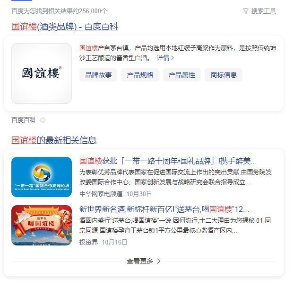Expand the 详情 chevron arrow
The image size is (294, 281).
pos(173,58)
